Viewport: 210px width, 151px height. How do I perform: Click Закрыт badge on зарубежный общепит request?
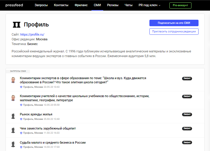click(x=187, y=128)
